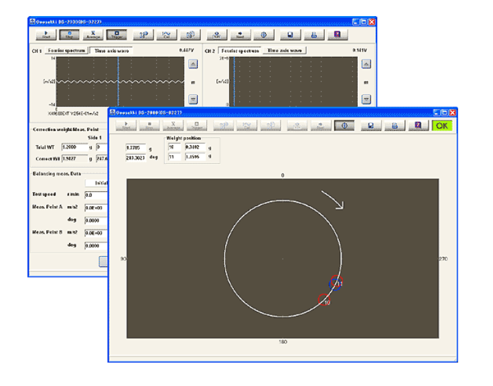Viewport: 493px width, 386px height.
Task: Click the target crosshair icon in the back toolbar
Action: tap(263, 35)
